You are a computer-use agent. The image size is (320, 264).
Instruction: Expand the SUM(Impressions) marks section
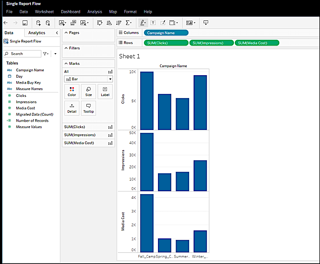point(88,135)
